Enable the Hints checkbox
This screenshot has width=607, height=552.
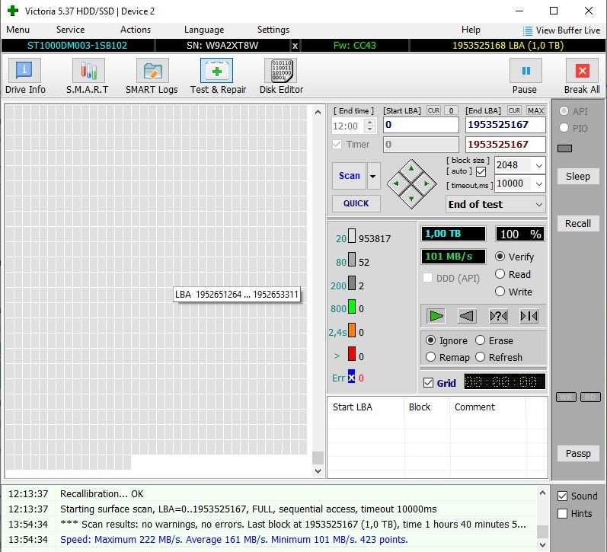(563, 514)
